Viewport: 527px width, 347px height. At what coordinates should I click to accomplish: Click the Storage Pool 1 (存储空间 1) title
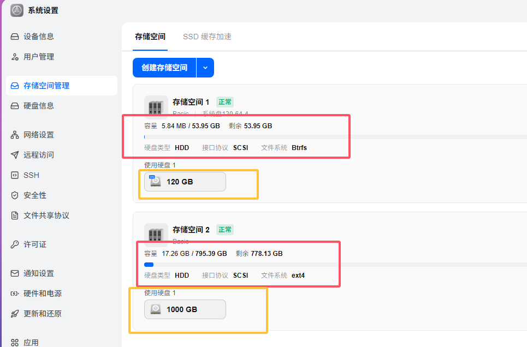191,102
